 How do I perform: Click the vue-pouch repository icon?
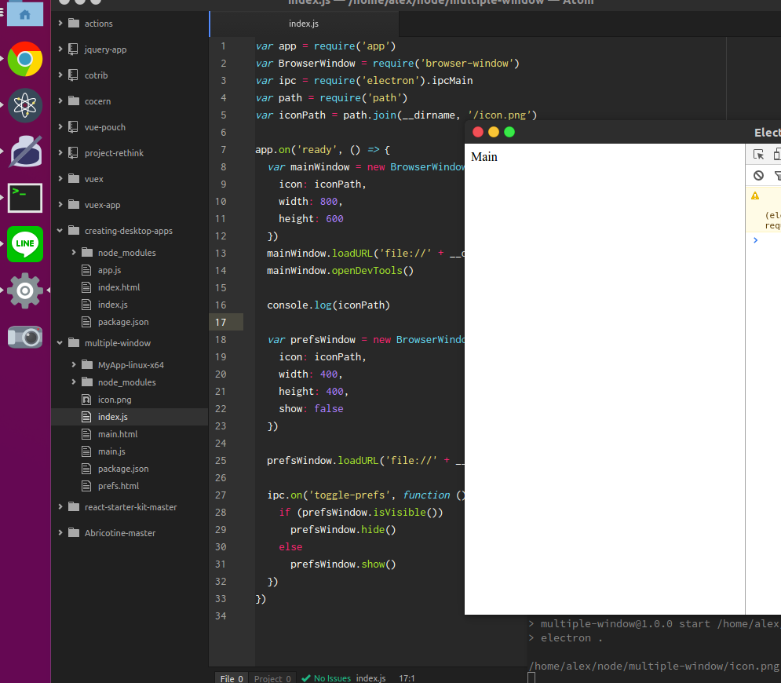(73, 126)
